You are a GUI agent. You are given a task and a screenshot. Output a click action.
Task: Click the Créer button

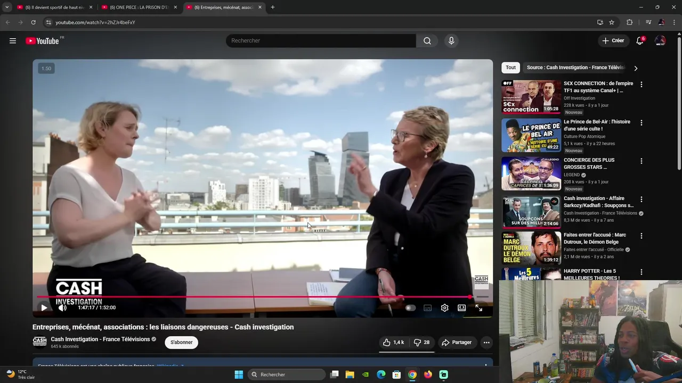point(613,41)
